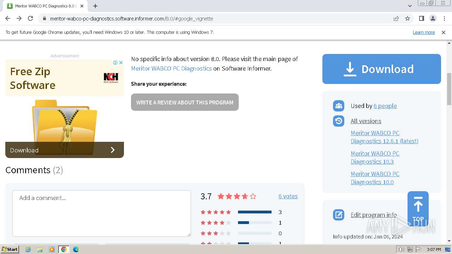452x254 pixels.
Task: Open the 6 people link
Action: (x=385, y=106)
